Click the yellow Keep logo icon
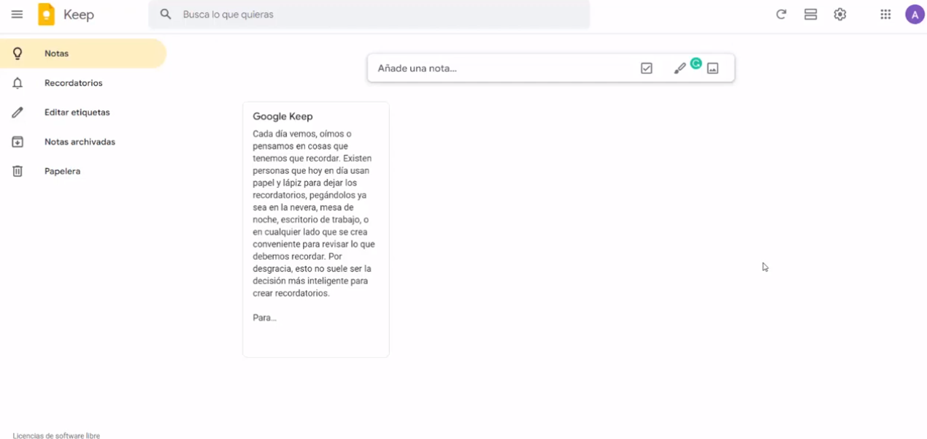Image resolution: width=927 pixels, height=439 pixels. click(46, 15)
